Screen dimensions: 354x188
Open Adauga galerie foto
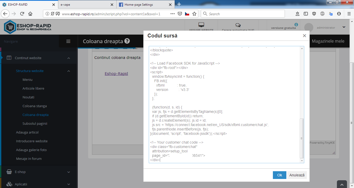point(31,150)
